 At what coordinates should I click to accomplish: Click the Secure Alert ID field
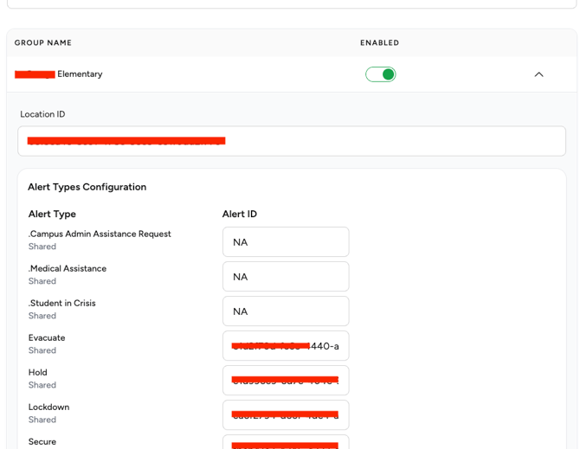[x=286, y=442]
